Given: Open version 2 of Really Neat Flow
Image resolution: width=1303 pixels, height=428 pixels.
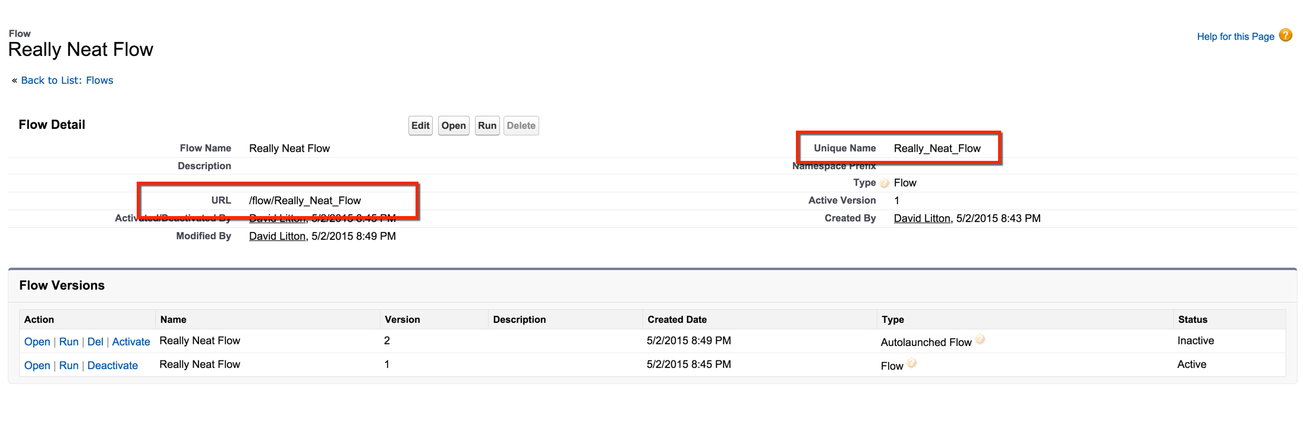Looking at the screenshot, I should [x=37, y=342].
